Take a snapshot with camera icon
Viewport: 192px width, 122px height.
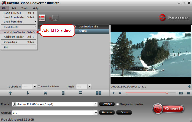click(x=181, y=93)
